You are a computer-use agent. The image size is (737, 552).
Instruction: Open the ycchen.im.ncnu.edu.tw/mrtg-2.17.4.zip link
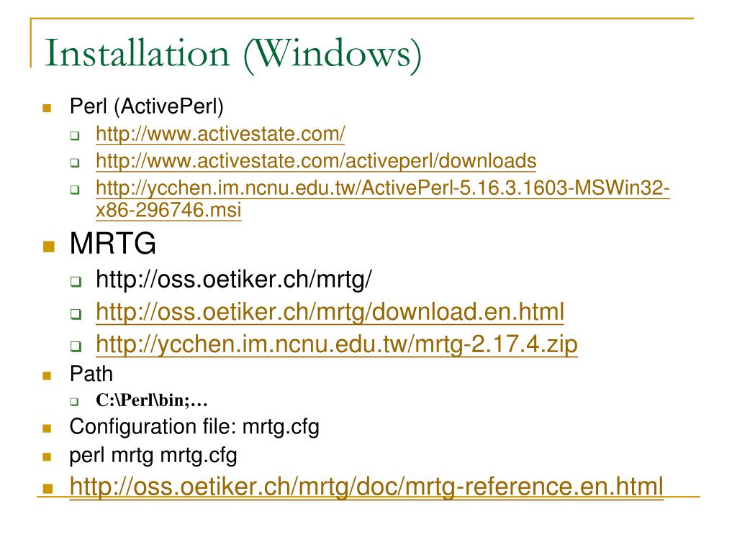[x=337, y=344]
